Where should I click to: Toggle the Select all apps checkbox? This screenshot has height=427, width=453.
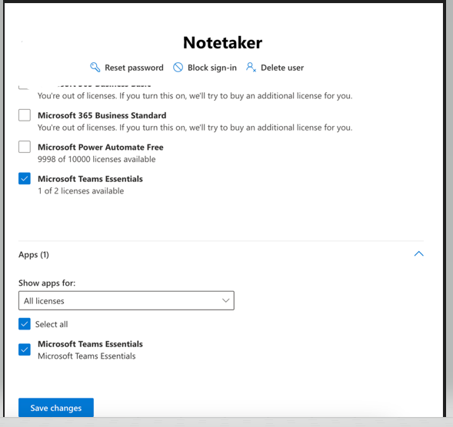point(25,324)
